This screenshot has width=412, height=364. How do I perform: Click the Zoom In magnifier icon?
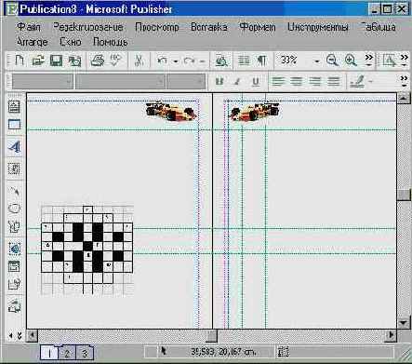pyautogui.click(x=351, y=60)
